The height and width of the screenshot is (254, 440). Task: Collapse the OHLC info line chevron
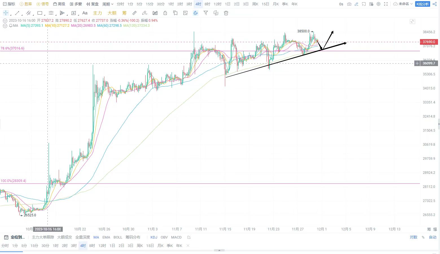coord(5,21)
